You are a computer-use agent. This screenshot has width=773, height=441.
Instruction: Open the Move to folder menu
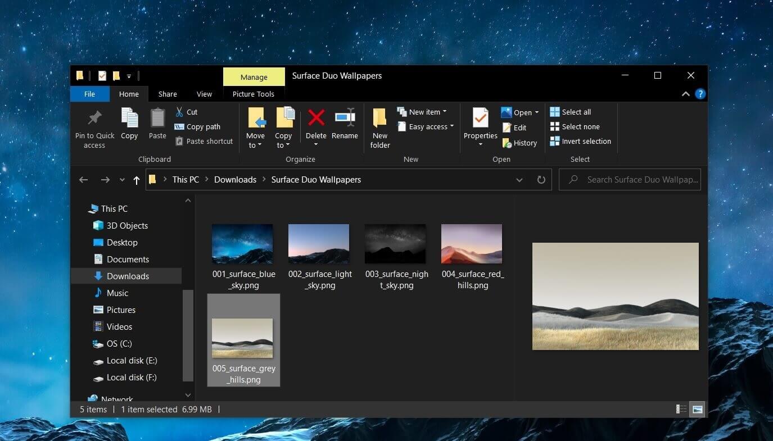255,129
